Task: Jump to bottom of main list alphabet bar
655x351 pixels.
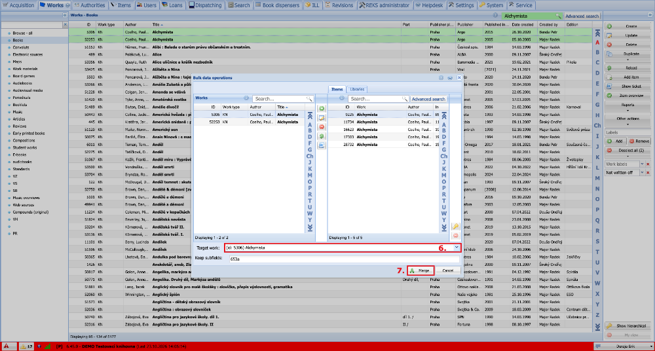Action: (x=597, y=326)
